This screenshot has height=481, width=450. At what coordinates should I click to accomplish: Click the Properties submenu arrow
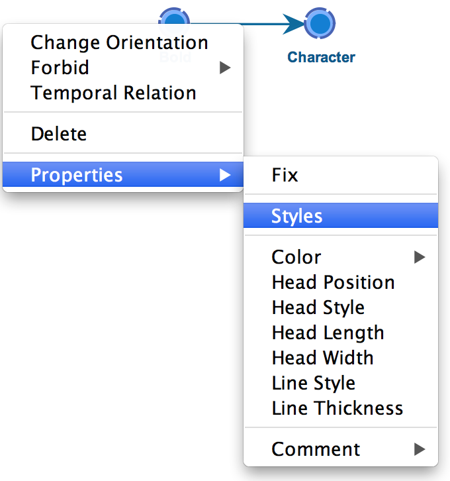(x=225, y=175)
